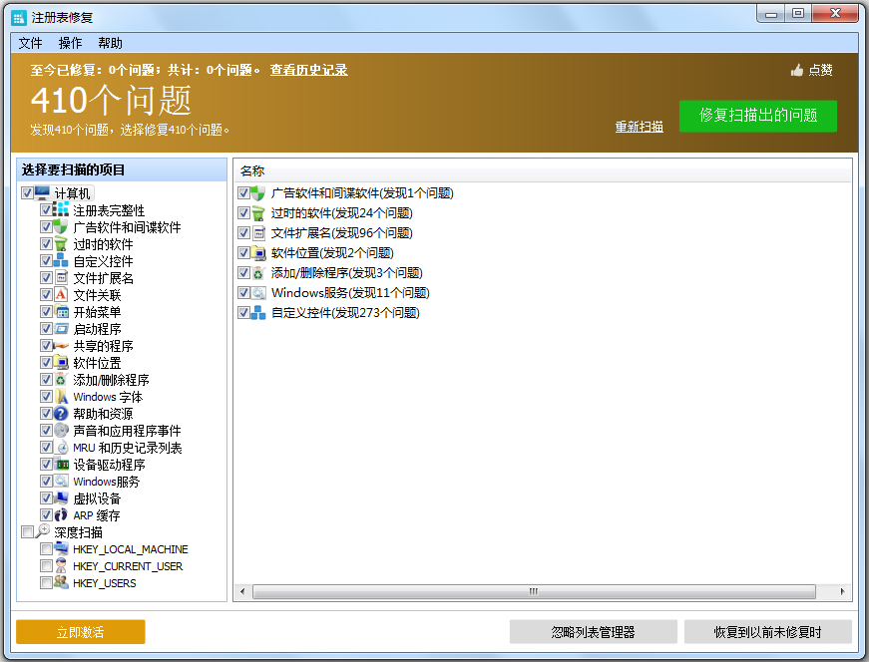Click the Windows 字体 icon

[59, 396]
